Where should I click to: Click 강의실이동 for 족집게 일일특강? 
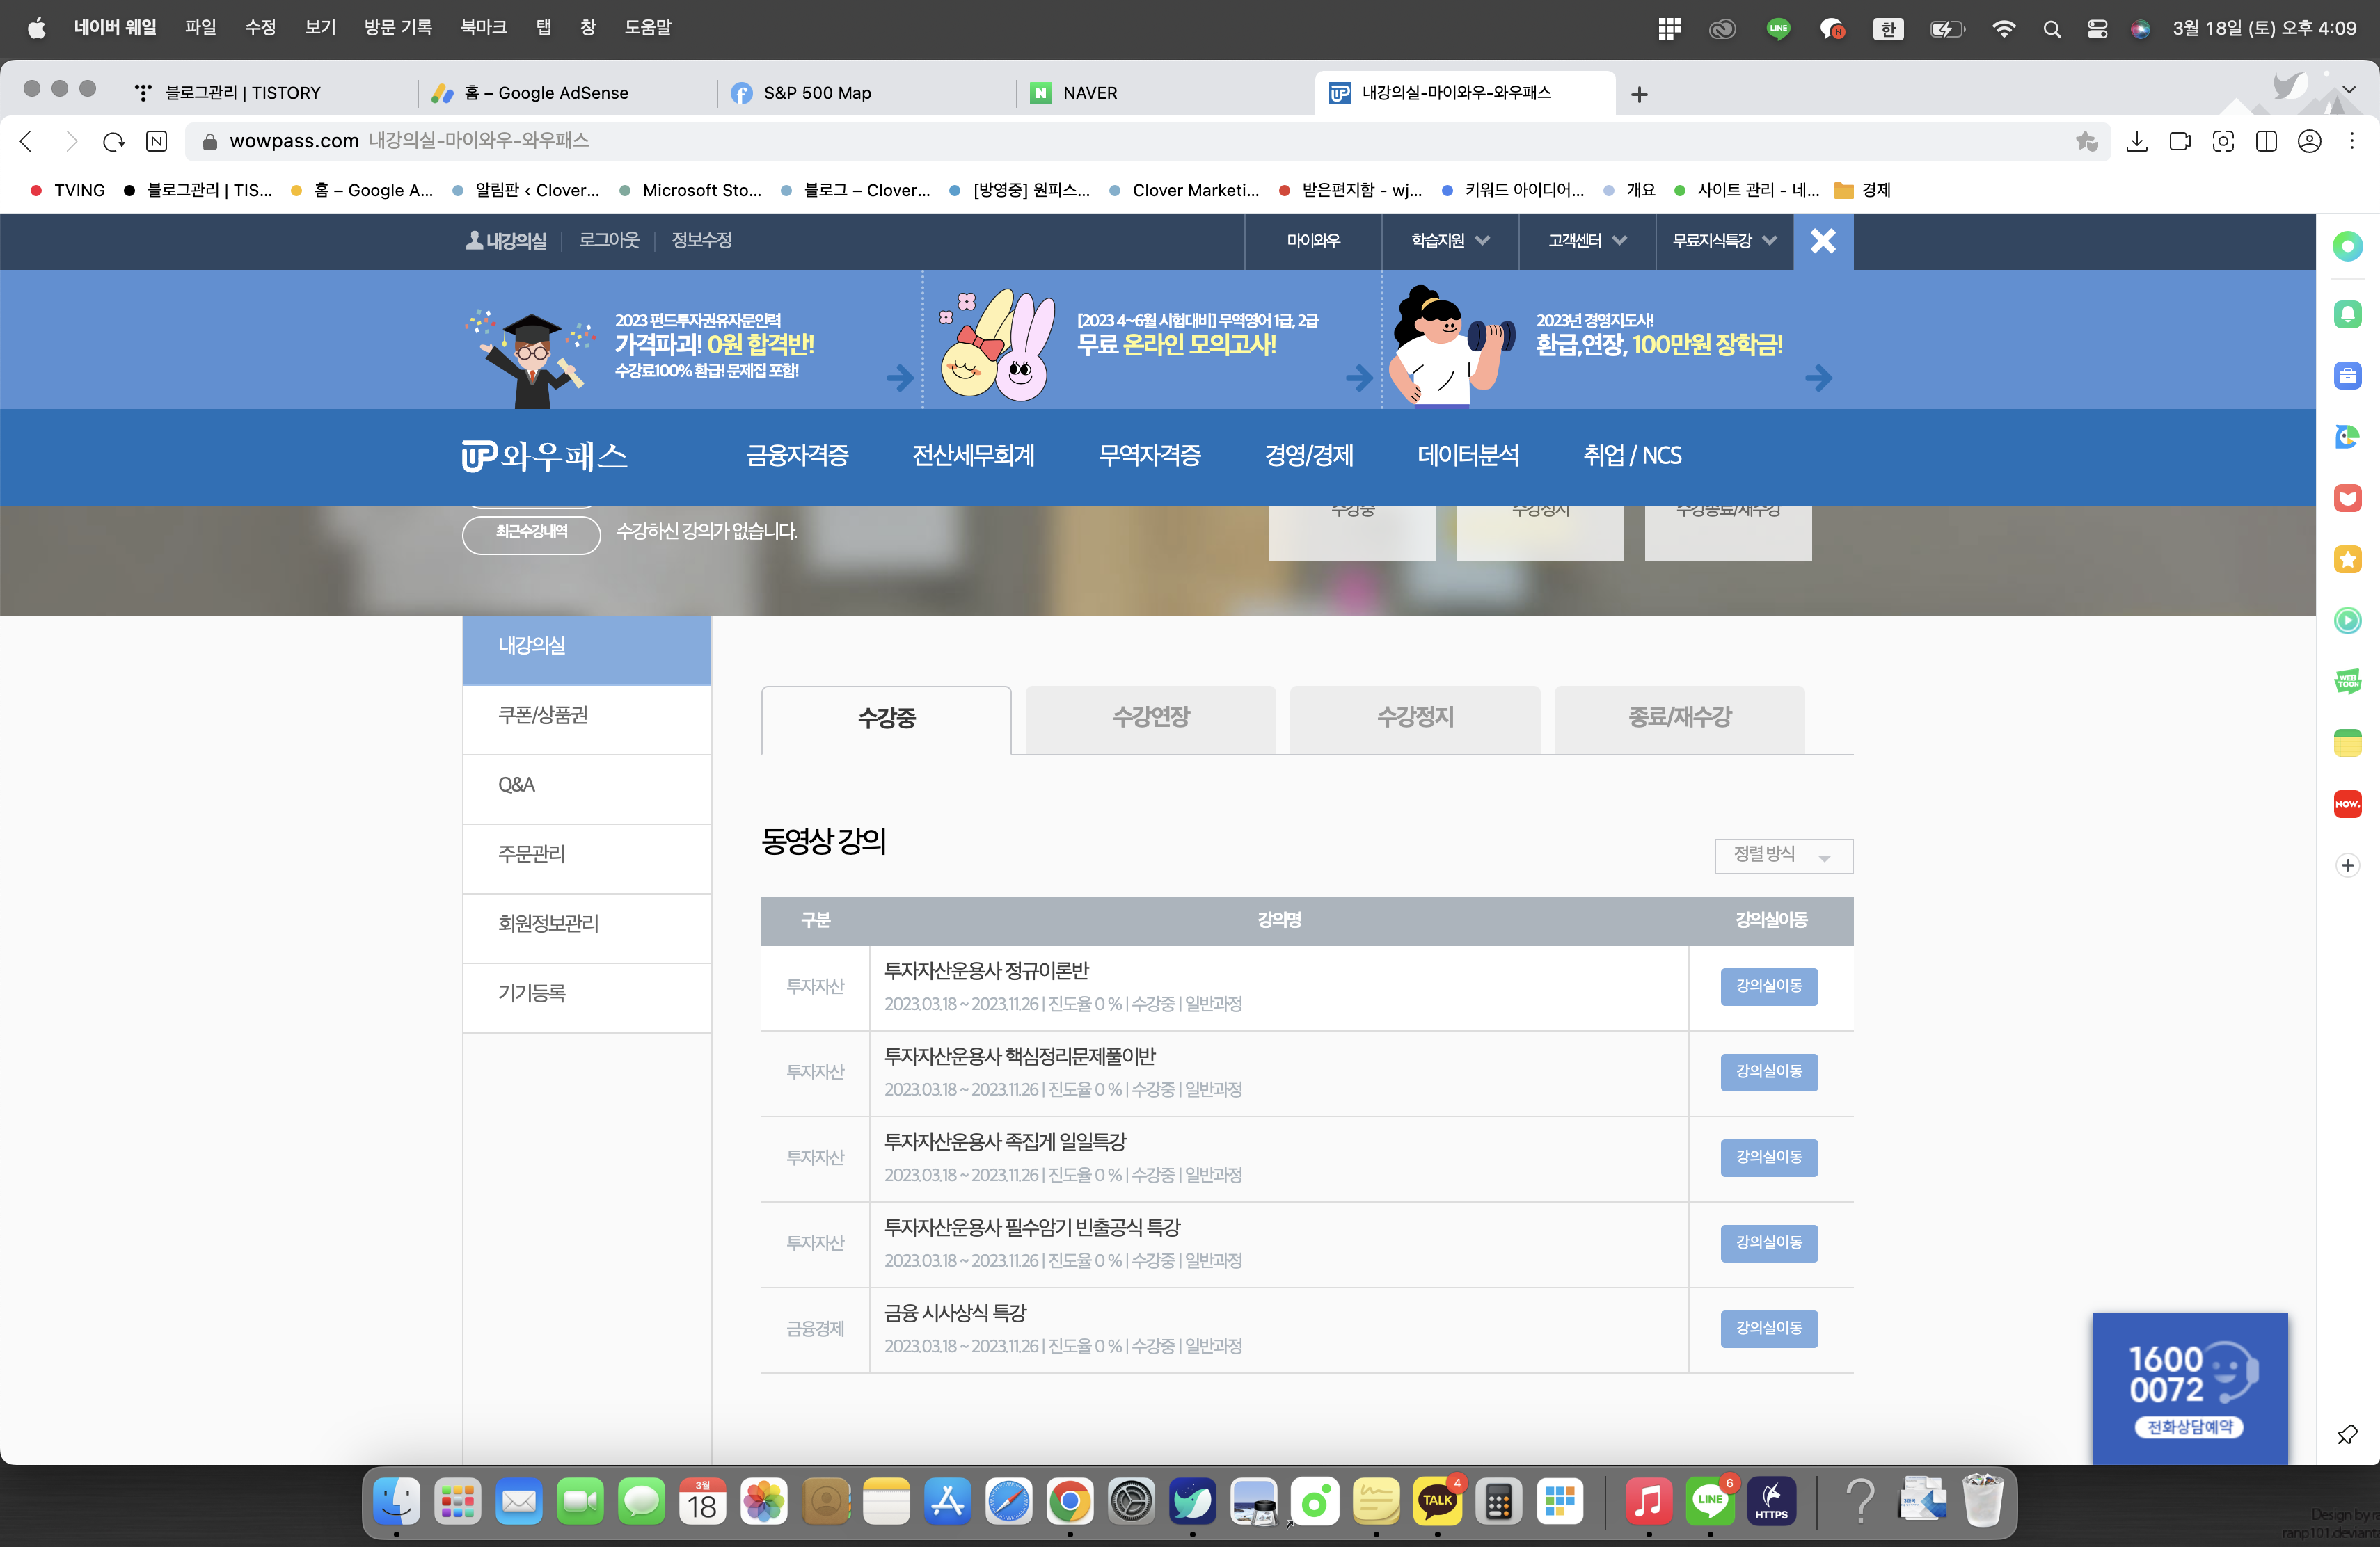pos(1769,1157)
